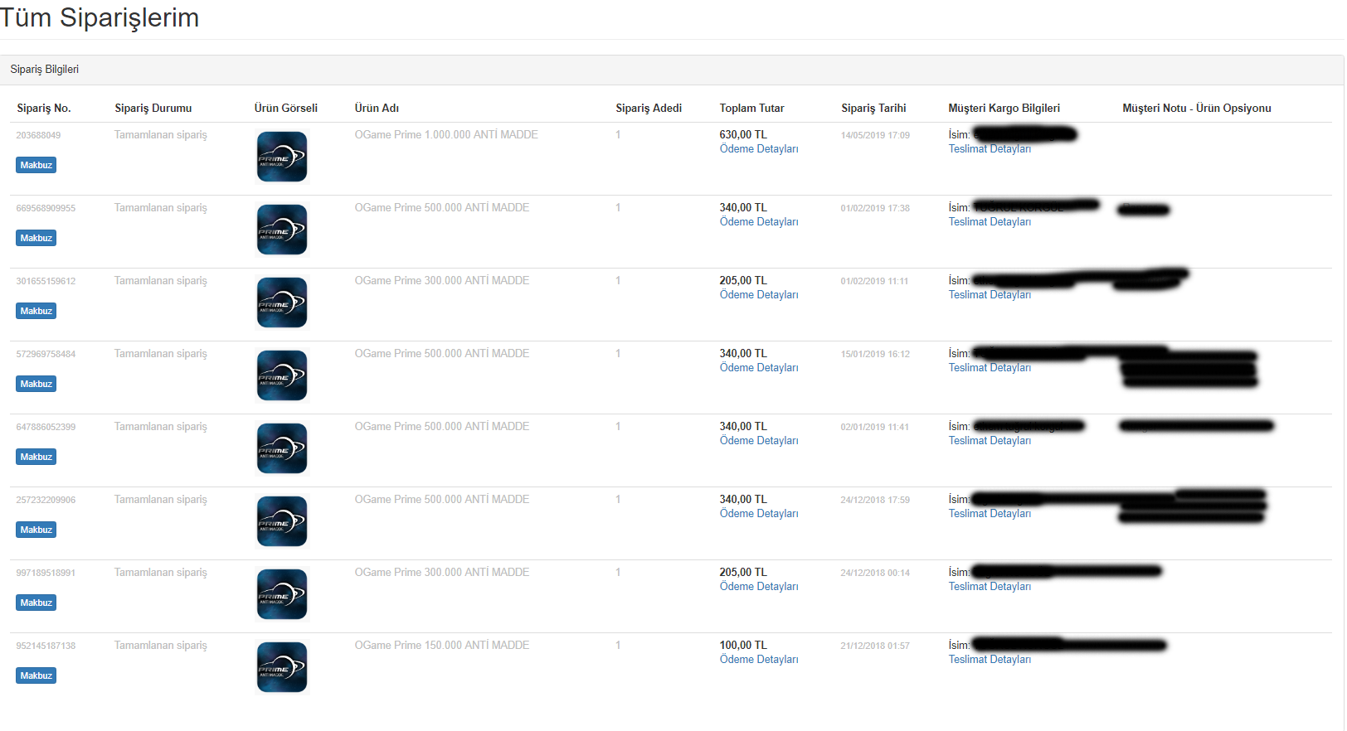View Ödeme Detayları for the 01/02/2019 17:38 order

(x=759, y=222)
